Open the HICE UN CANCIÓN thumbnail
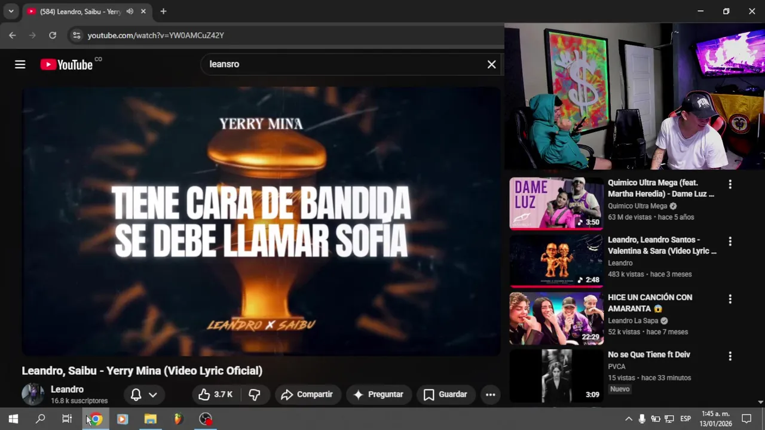The height and width of the screenshot is (430, 765). click(556, 318)
